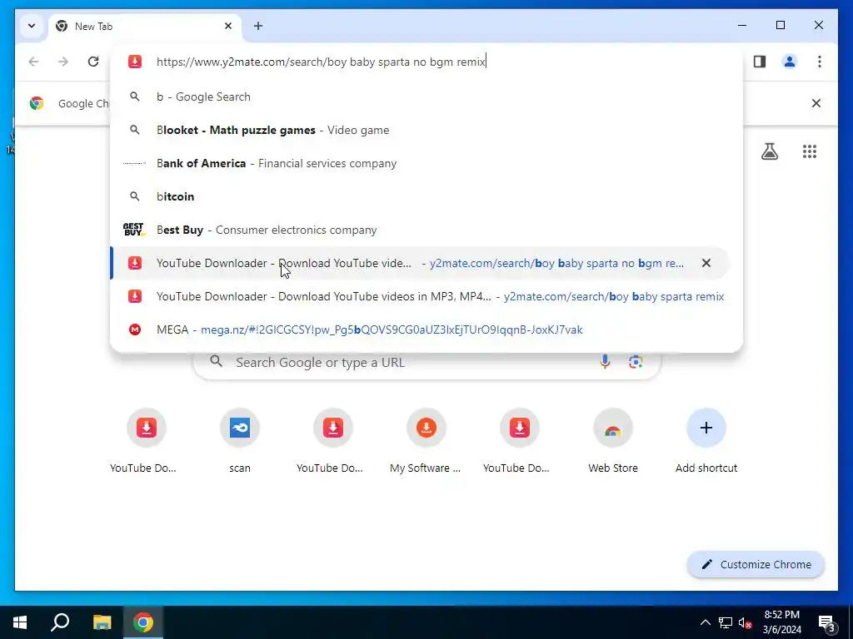Click the MEGA red logo icon
The height and width of the screenshot is (639, 853).
135,329
